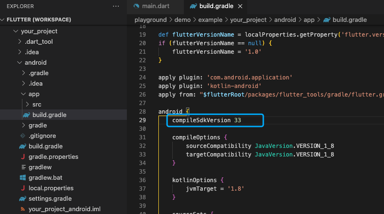Close the build.gradle editor tab
This screenshot has width=384, height=214.
pyautogui.click(x=239, y=6)
